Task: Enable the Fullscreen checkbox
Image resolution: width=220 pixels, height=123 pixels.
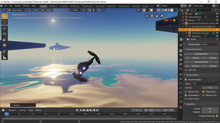Action: click(x=186, y=70)
